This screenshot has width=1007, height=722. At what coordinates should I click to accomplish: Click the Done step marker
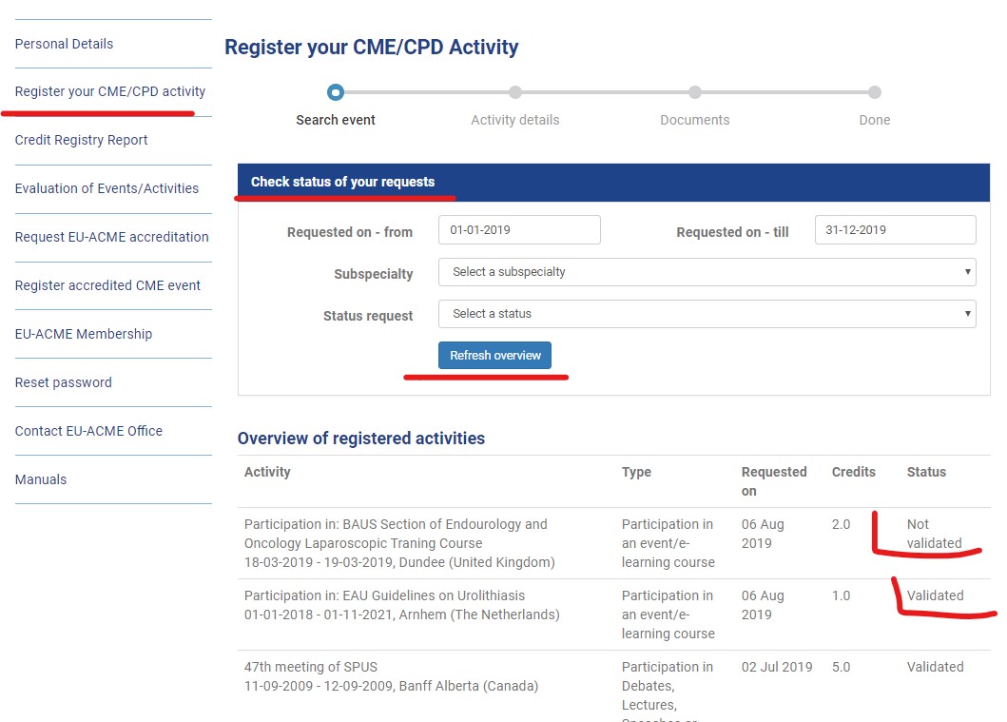pyautogui.click(x=874, y=92)
